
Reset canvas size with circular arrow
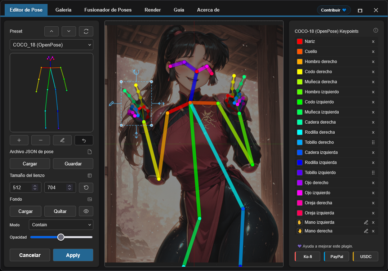click(86, 188)
